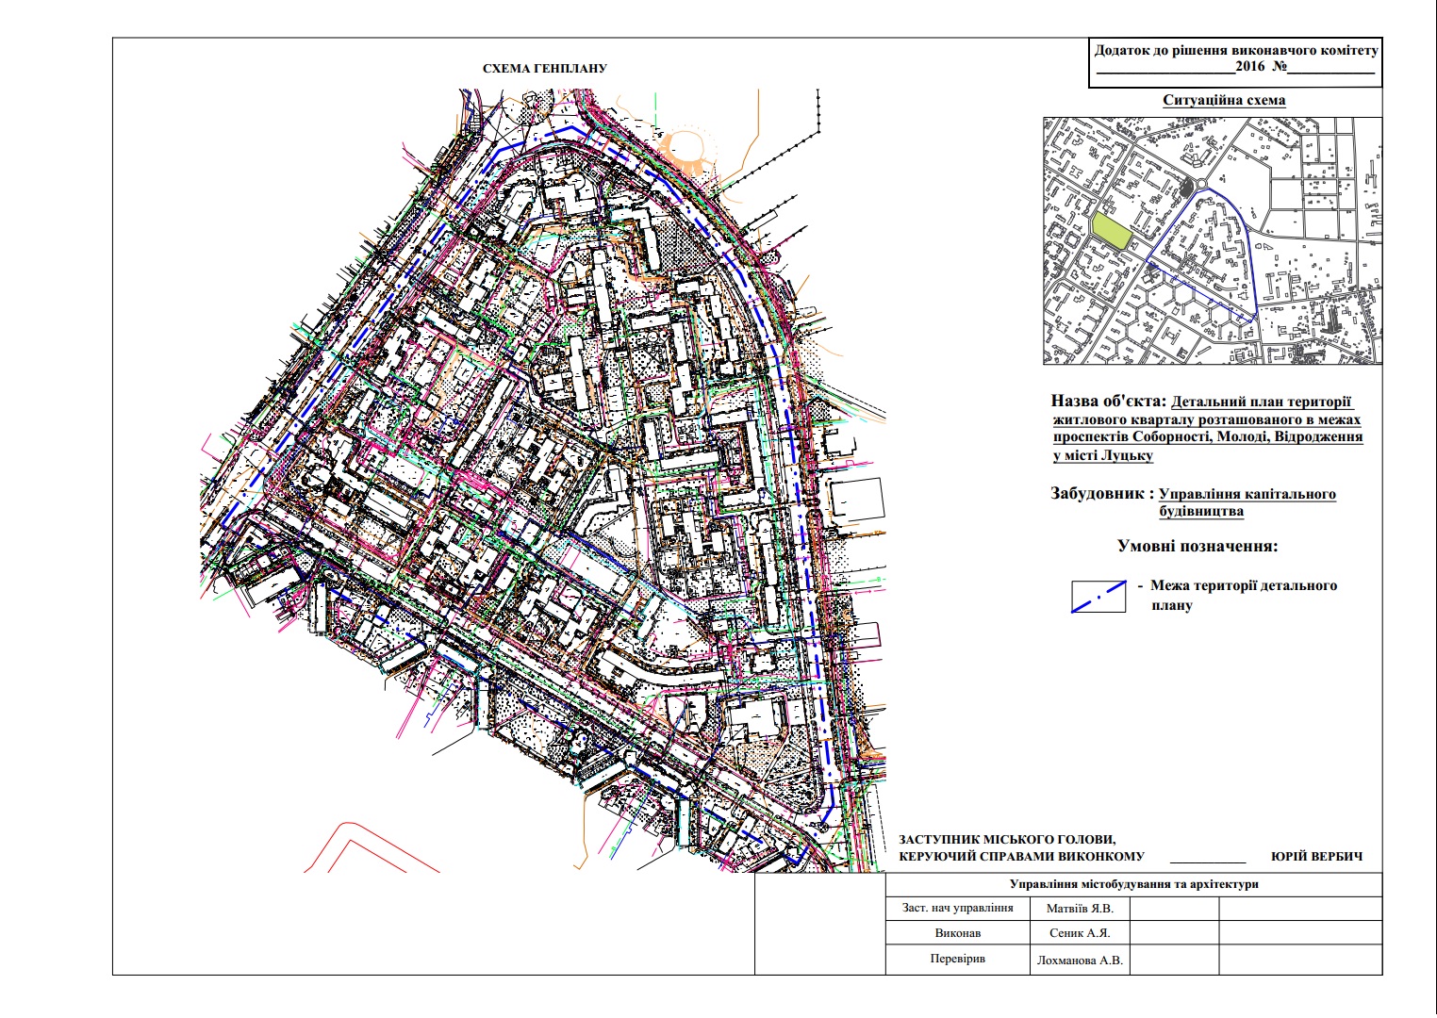Click the Виконав row label
Image resolution: width=1437 pixels, height=1018 pixels.
point(957,933)
